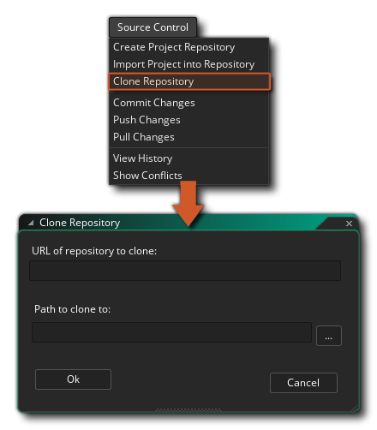Click the dotted grip handle at dialog bottom
Viewport: 377px width, 430px height.
point(188,410)
